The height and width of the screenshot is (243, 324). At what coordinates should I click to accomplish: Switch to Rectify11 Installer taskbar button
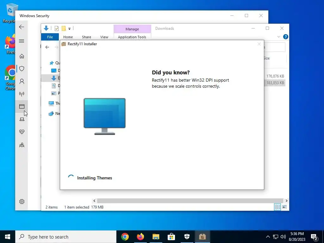point(202,237)
